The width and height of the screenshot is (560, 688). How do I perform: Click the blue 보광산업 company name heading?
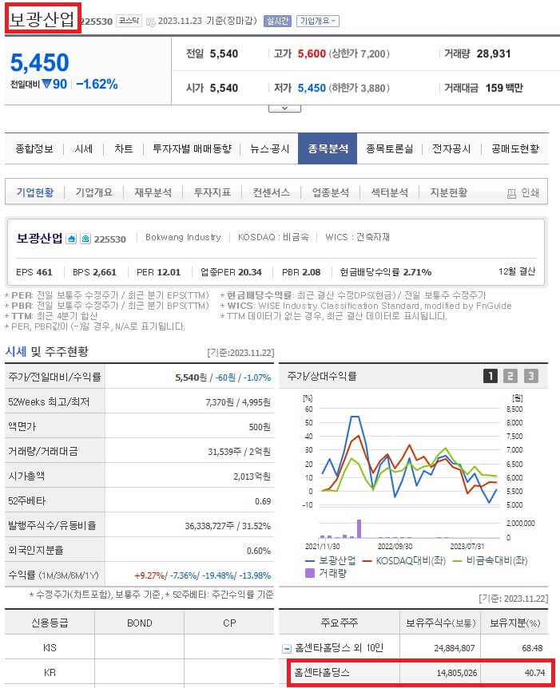(x=39, y=239)
